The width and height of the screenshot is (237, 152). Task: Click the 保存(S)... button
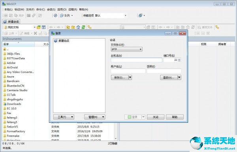point(120,77)
